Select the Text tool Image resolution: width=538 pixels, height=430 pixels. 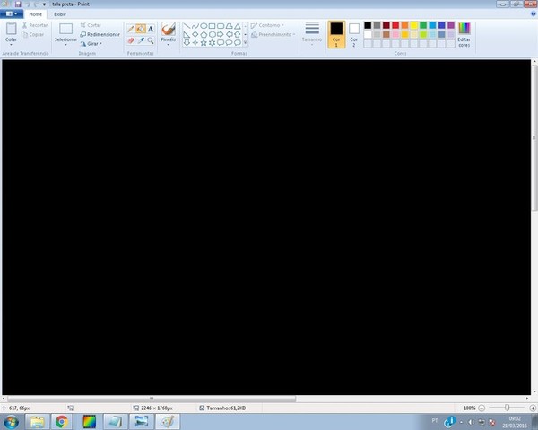[151, 29]
